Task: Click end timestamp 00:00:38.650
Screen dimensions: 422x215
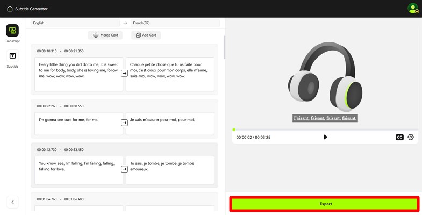Action: (74, 106)
